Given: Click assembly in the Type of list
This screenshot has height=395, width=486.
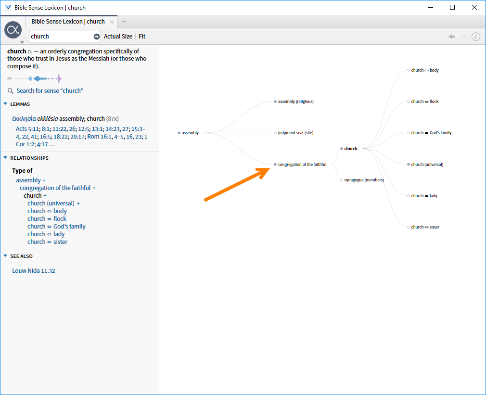Looking at the screenshot, I should [x=28, y=180].
